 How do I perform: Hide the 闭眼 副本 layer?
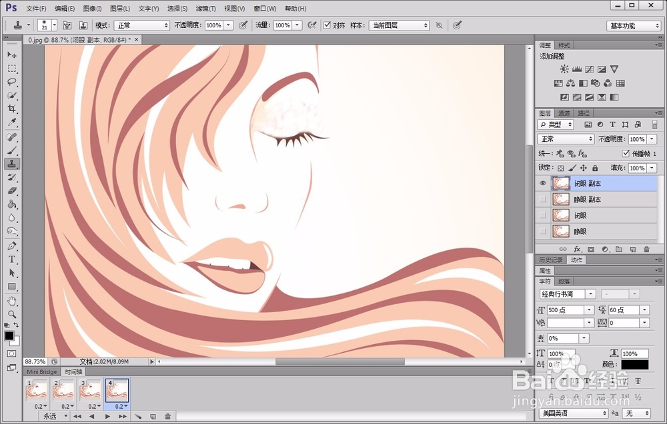click(x=543, y=183)
